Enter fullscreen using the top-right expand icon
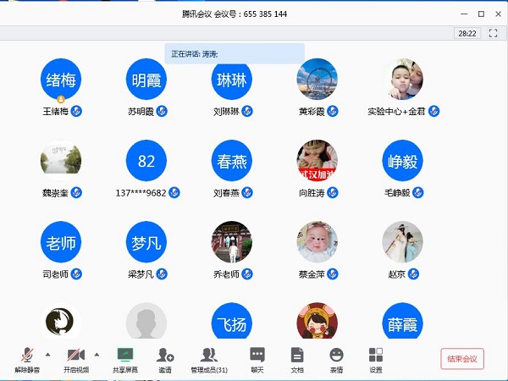This screenshot has height=381, width=508. 493,34
